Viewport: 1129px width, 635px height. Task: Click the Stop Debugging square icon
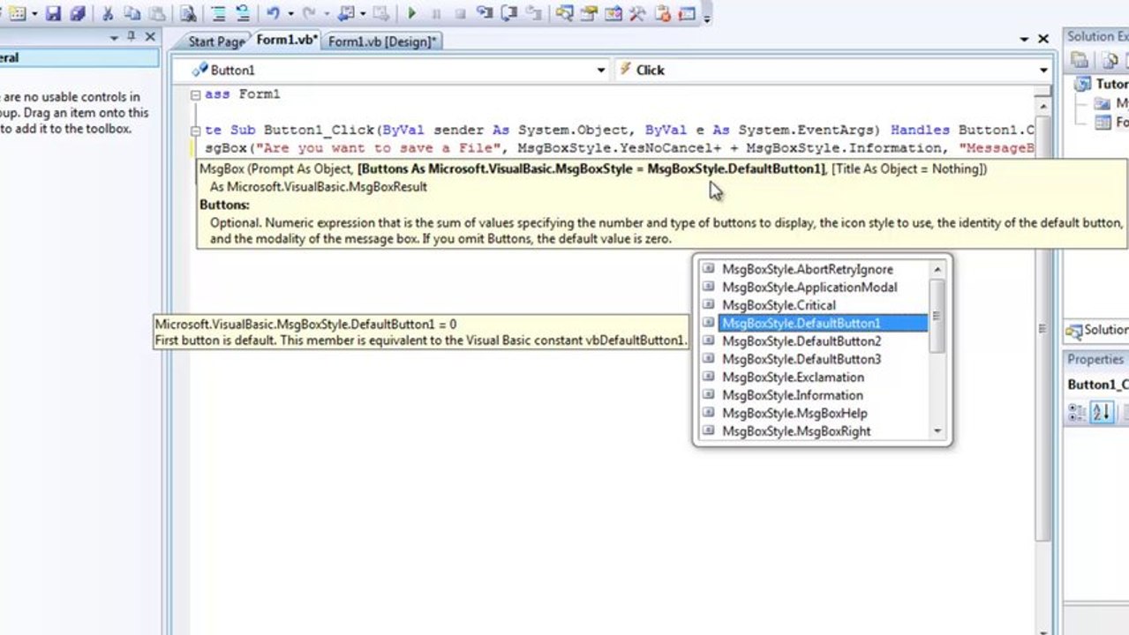460,13
